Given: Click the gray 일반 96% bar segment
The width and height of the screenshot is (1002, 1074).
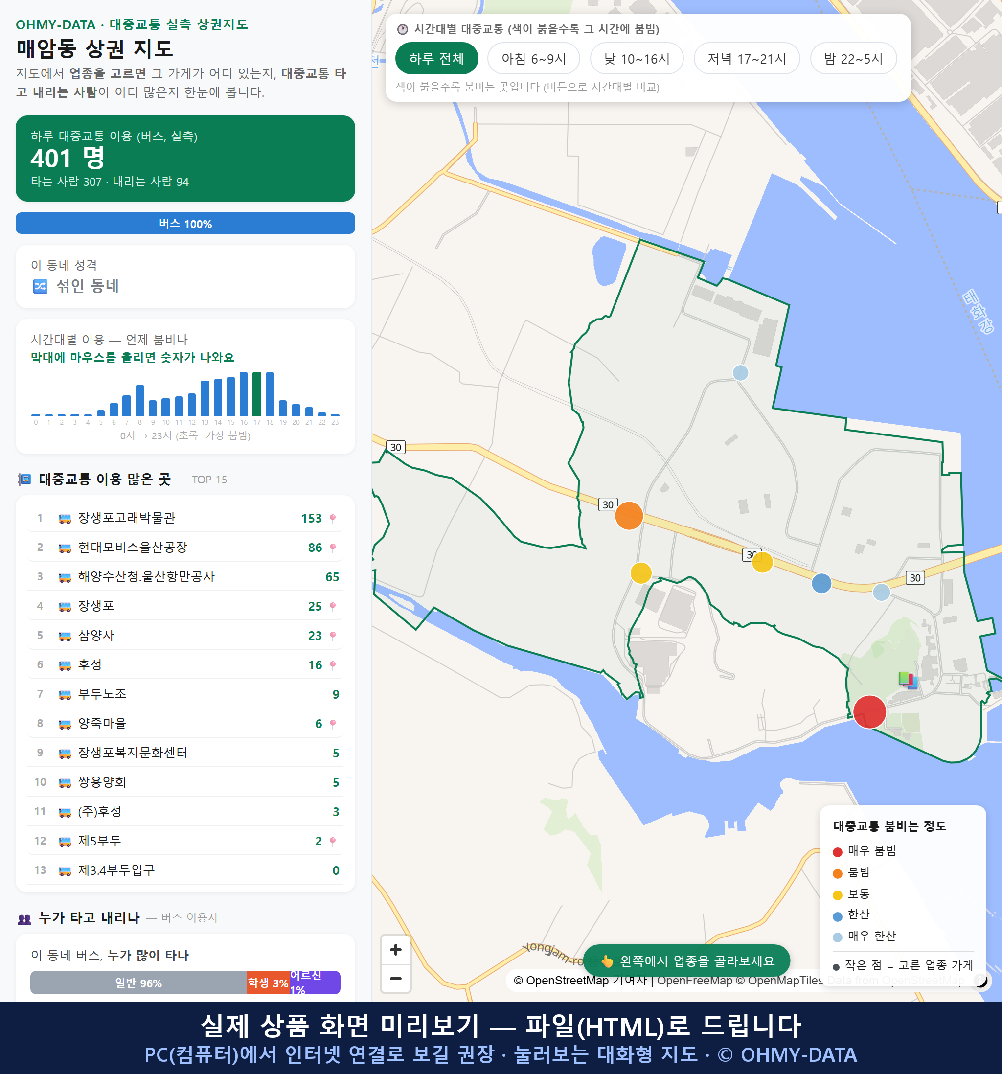Looking at the screenshot, I should [x=138, y=983].
